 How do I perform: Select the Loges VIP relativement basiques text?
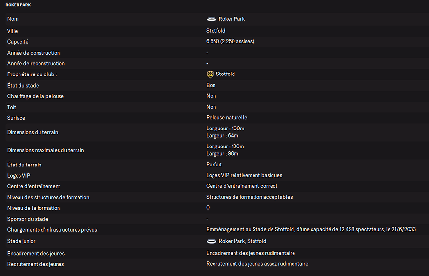[244, 175]
